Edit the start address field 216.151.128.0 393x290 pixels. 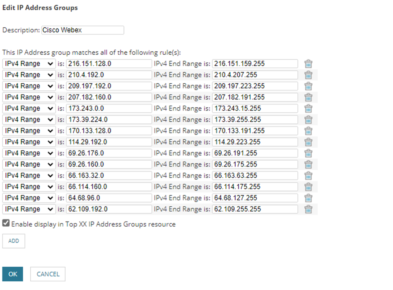109,64
